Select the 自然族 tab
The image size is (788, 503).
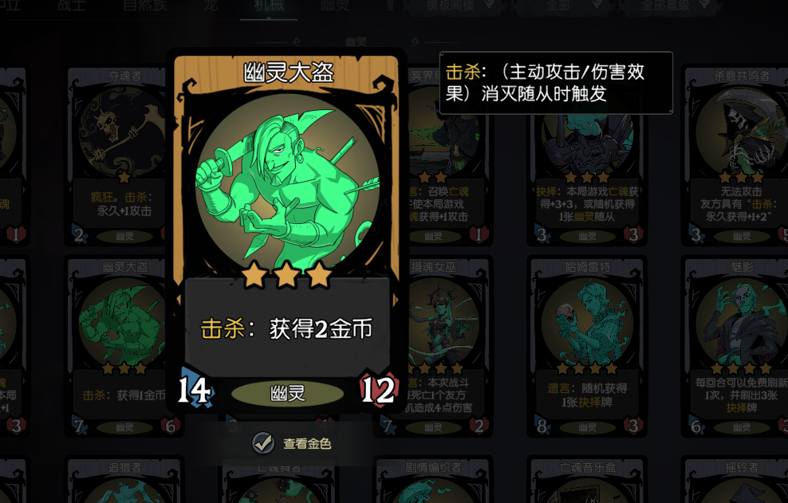pyautogui.click(x=145, y=6)
